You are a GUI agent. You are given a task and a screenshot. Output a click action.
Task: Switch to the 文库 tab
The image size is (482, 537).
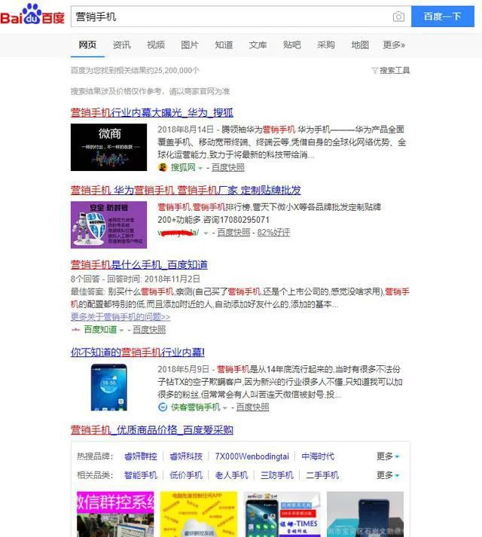258,45
